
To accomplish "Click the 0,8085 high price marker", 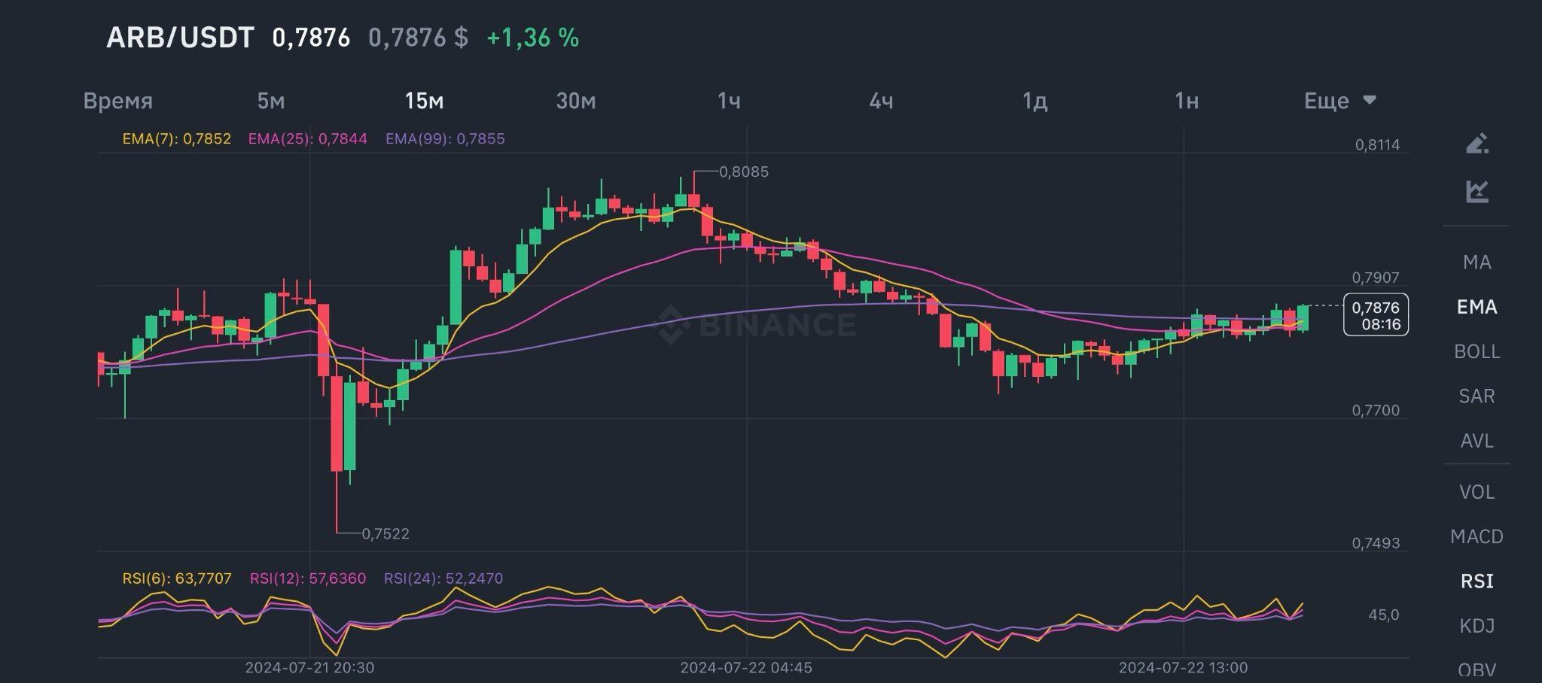I will pos(744,172).
